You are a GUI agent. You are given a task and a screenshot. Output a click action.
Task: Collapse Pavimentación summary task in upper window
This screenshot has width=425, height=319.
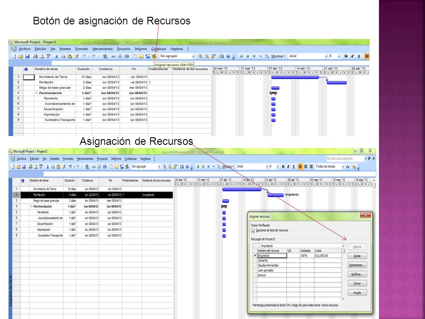click(37, 93)
